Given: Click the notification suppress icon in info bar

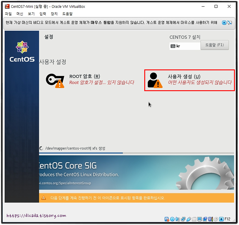Looking at the screenshot, I should [x=230, y=23].
